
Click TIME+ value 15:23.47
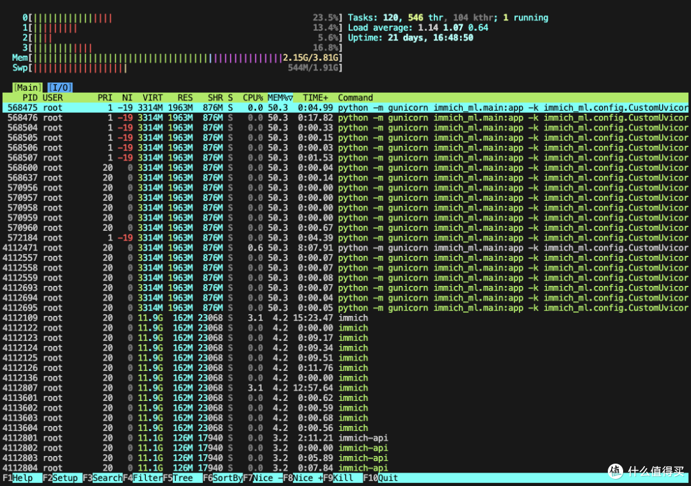313,318
